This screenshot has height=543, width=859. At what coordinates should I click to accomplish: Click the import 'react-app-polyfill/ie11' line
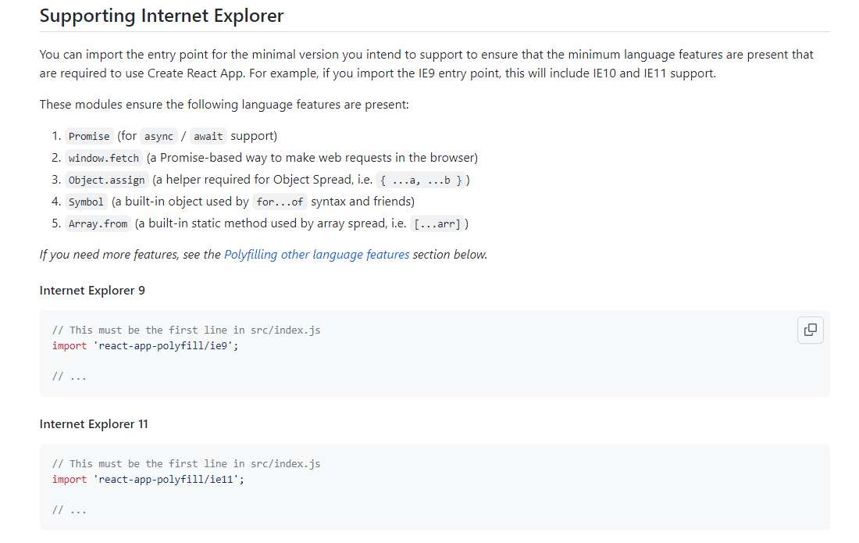tap(148, 480)
